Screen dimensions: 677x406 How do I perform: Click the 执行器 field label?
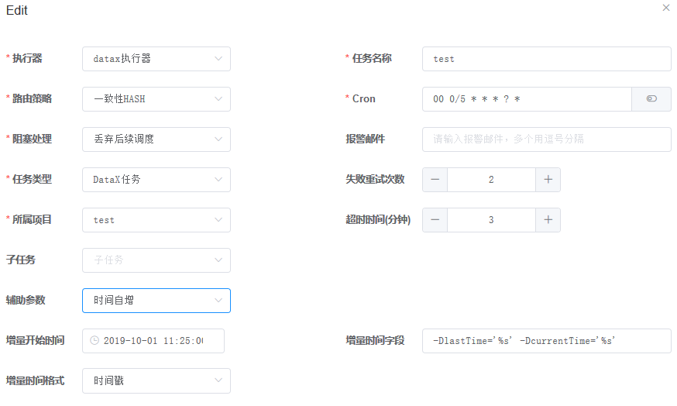(x=27, y=58)
